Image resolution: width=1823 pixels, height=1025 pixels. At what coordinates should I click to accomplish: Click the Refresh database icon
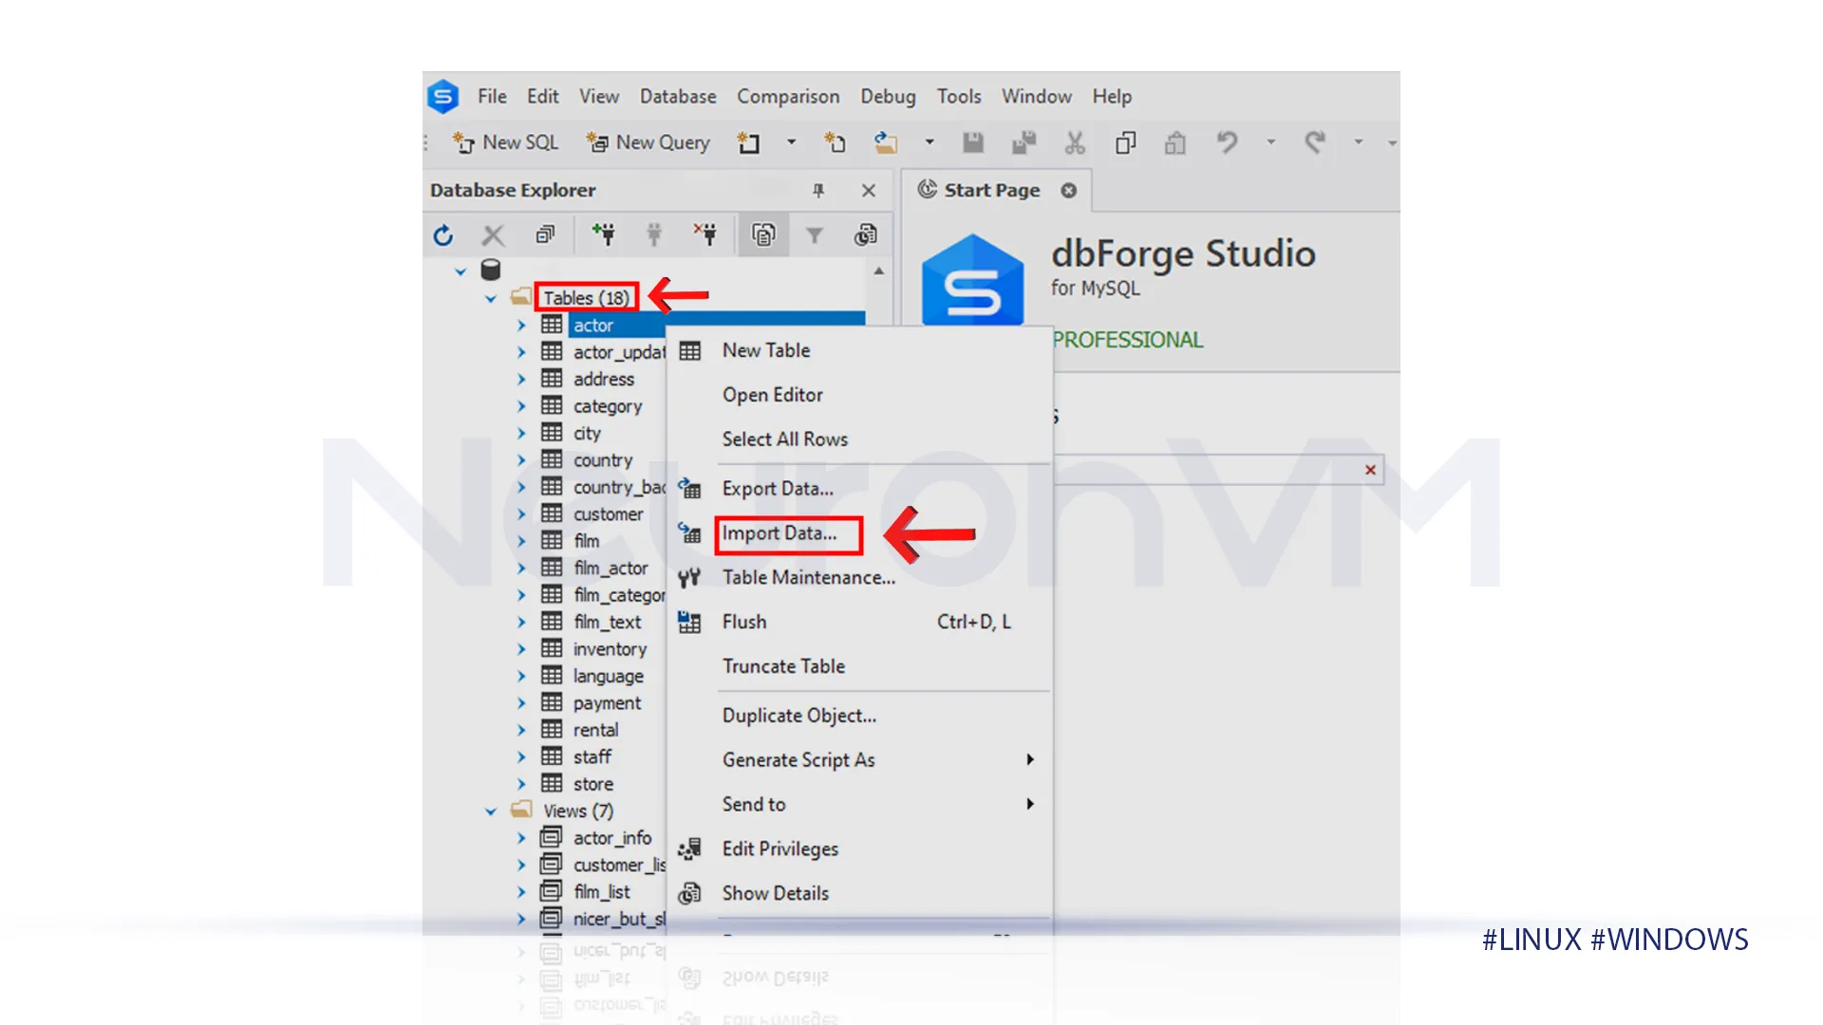443,235
